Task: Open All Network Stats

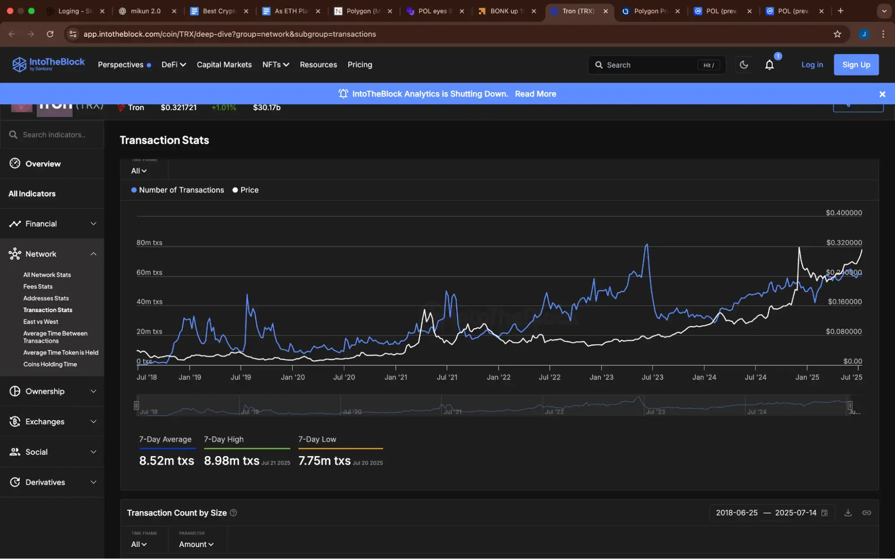Action: 47,275
